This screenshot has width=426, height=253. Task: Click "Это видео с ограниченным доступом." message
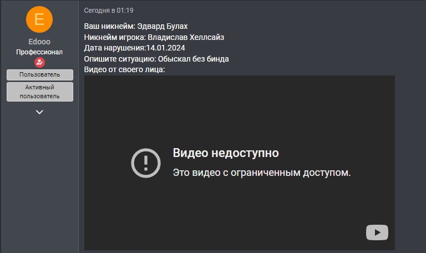coord(262,173)
